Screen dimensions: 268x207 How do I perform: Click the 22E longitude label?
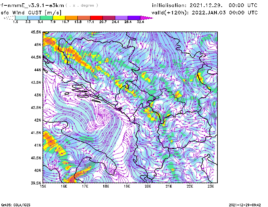pos(190,186)
